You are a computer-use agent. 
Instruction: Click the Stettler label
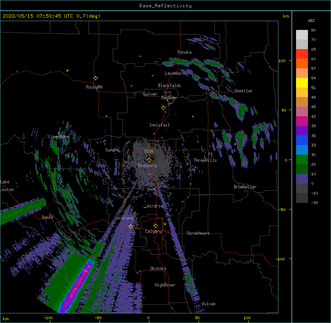[243, 91]
